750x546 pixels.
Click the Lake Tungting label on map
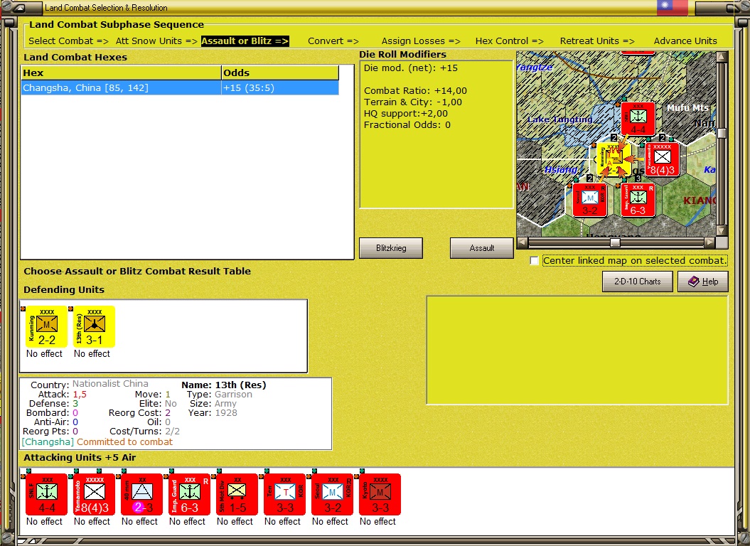click(559, 119)
